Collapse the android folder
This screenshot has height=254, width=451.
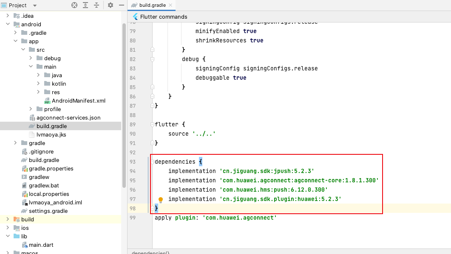tap(8, 25)
